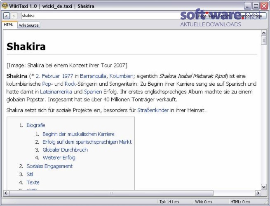Image resolution: width=270 pixels, height=206 pixels.
Task: Click the Random Page button
Action: click(x=250, y=16)
